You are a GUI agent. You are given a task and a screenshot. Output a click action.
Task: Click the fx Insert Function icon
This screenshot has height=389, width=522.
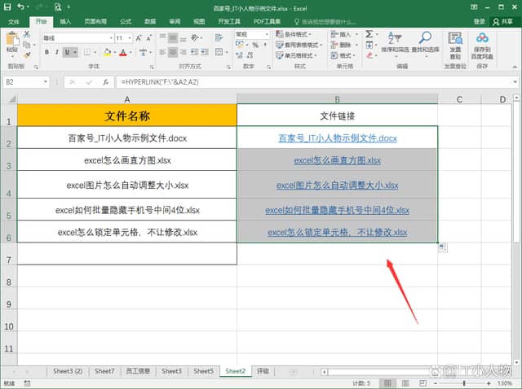[x=106, y=82]
